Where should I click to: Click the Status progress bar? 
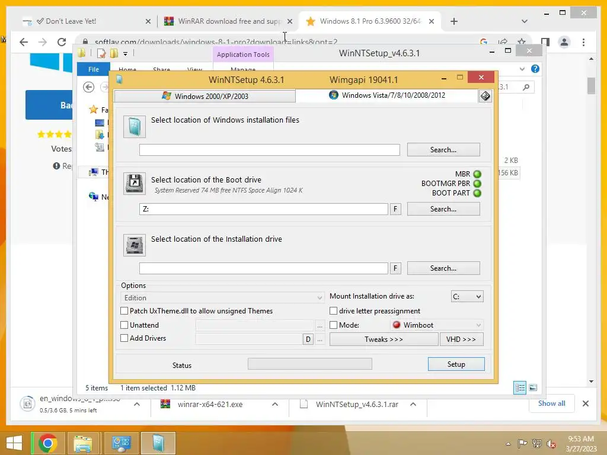point(309,364)
